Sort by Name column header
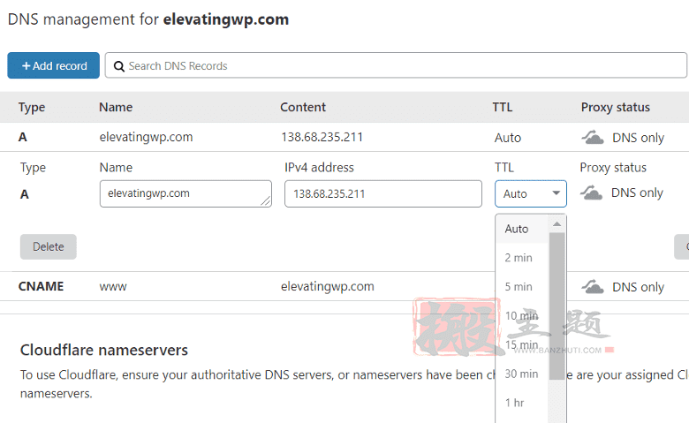 click(116, 107)
